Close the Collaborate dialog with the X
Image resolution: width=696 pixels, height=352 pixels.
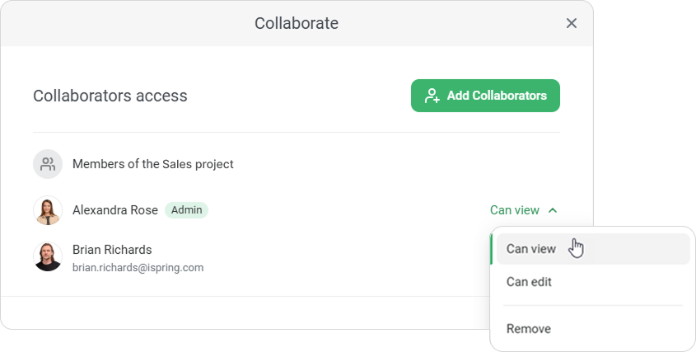pos(572,23)
